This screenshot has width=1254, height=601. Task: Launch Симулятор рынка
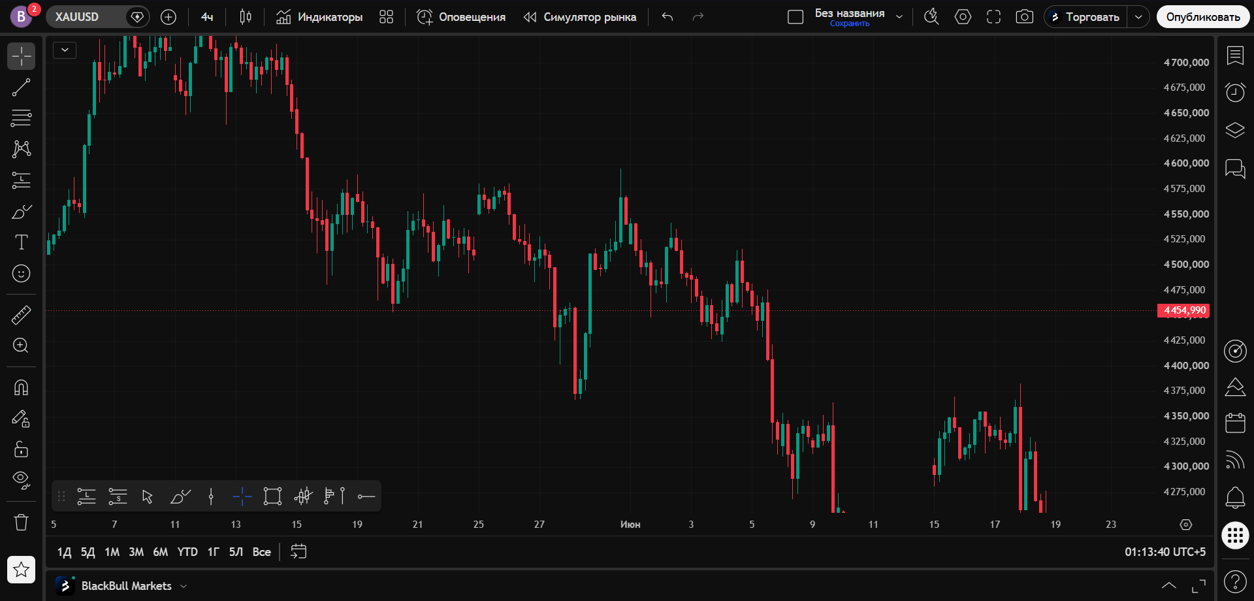pyautogui.click(x=580, y=17)
